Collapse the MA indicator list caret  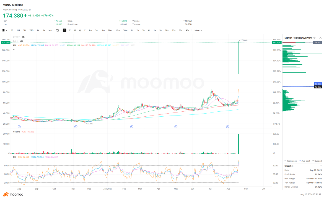coord(14,49)
